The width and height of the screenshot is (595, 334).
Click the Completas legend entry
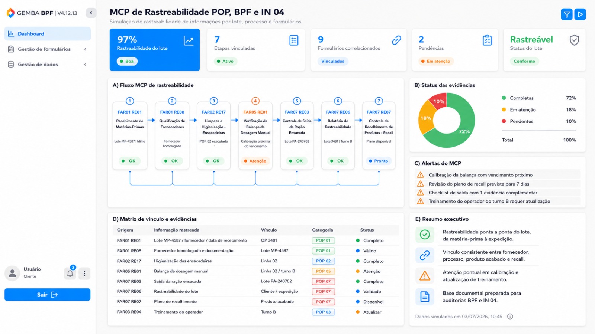(x=539, y=98)
